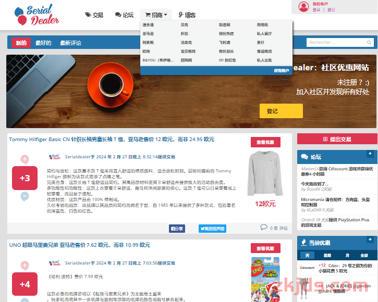Click the yellow 登记 banner button
This screenshot has width=378, height=302.
281,111
